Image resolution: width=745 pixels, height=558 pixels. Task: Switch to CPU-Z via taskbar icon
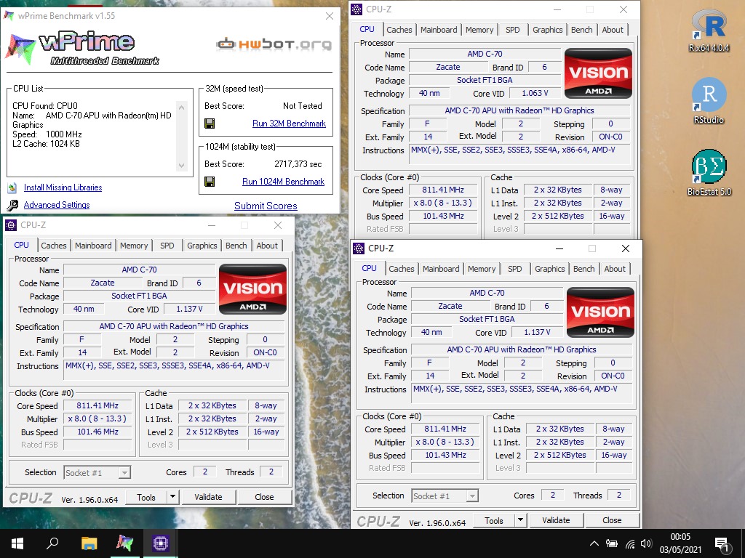(x=161, y=543)
